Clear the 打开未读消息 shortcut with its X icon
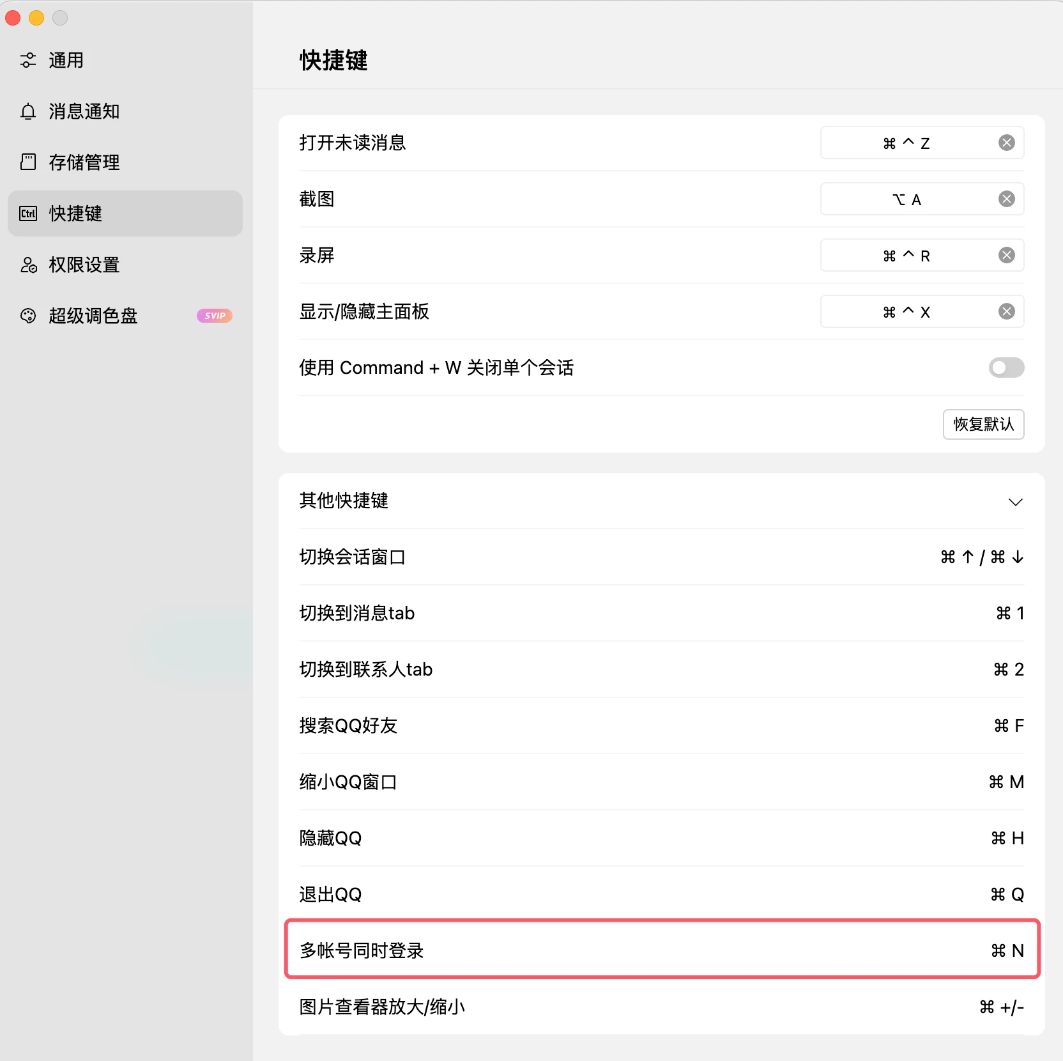This screenshot has height=1061, width=1063. click(x=1006, y=143)
